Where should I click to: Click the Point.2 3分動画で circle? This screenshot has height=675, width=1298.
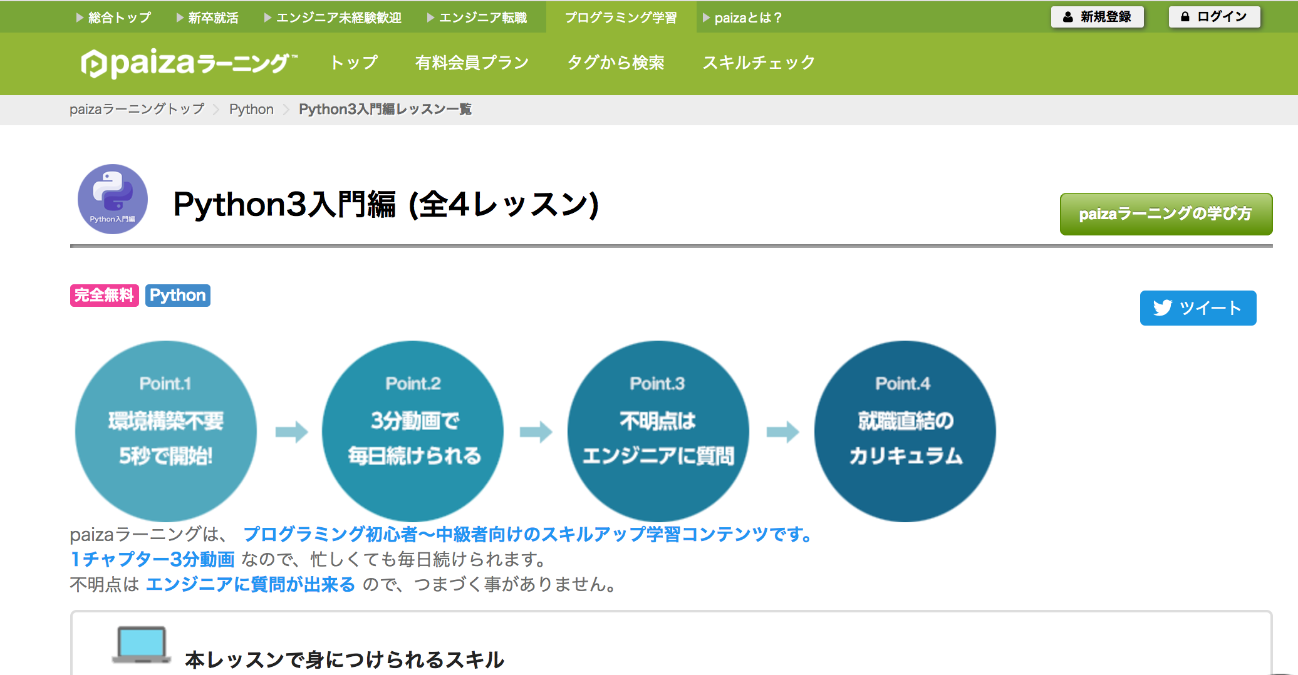point(413,431)
